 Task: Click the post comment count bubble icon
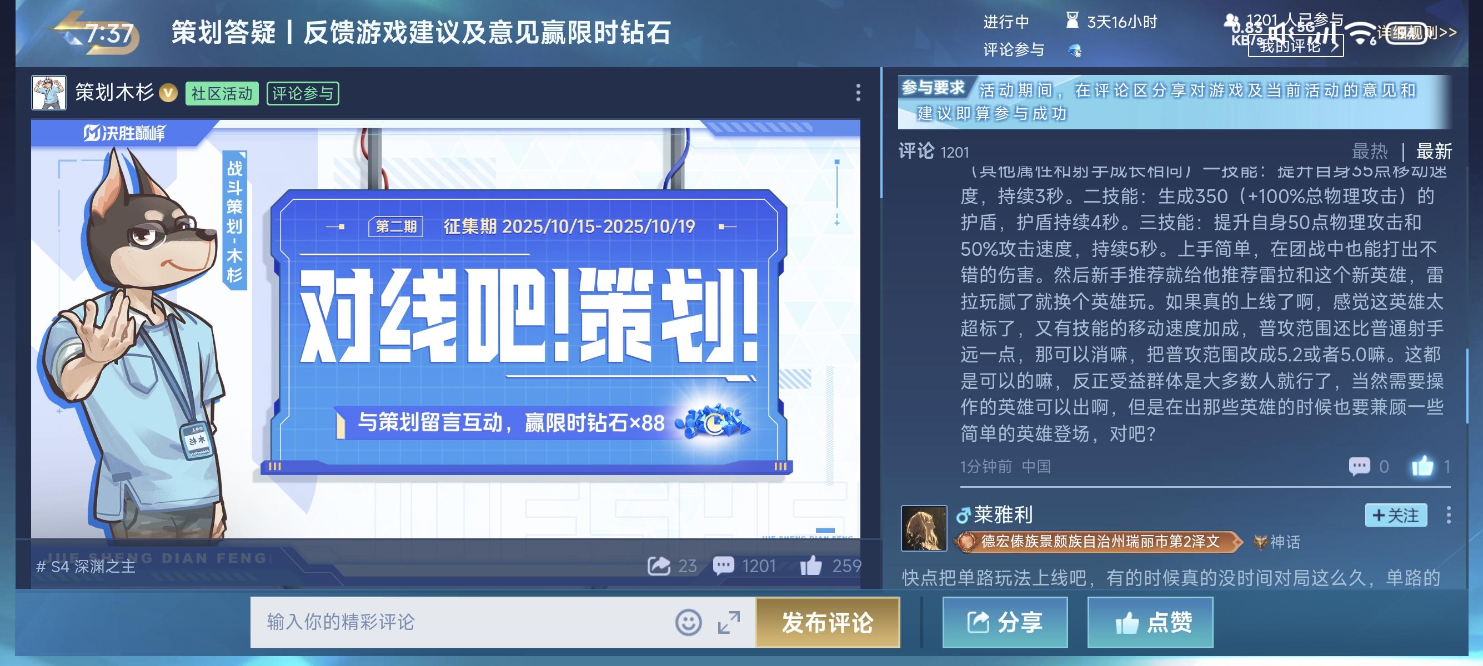coord(723,566)
